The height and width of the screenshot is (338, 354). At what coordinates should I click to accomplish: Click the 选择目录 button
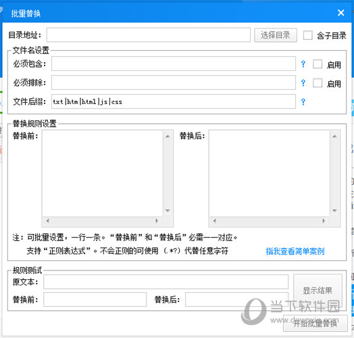click(276, 35)
